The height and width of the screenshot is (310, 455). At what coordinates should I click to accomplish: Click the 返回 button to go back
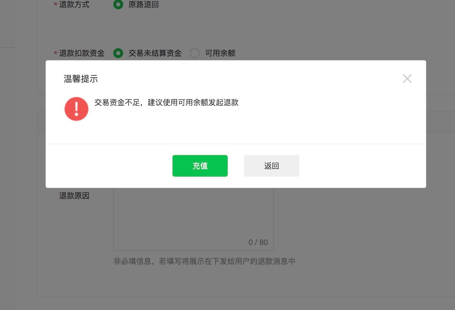click(x=271, y=166)
